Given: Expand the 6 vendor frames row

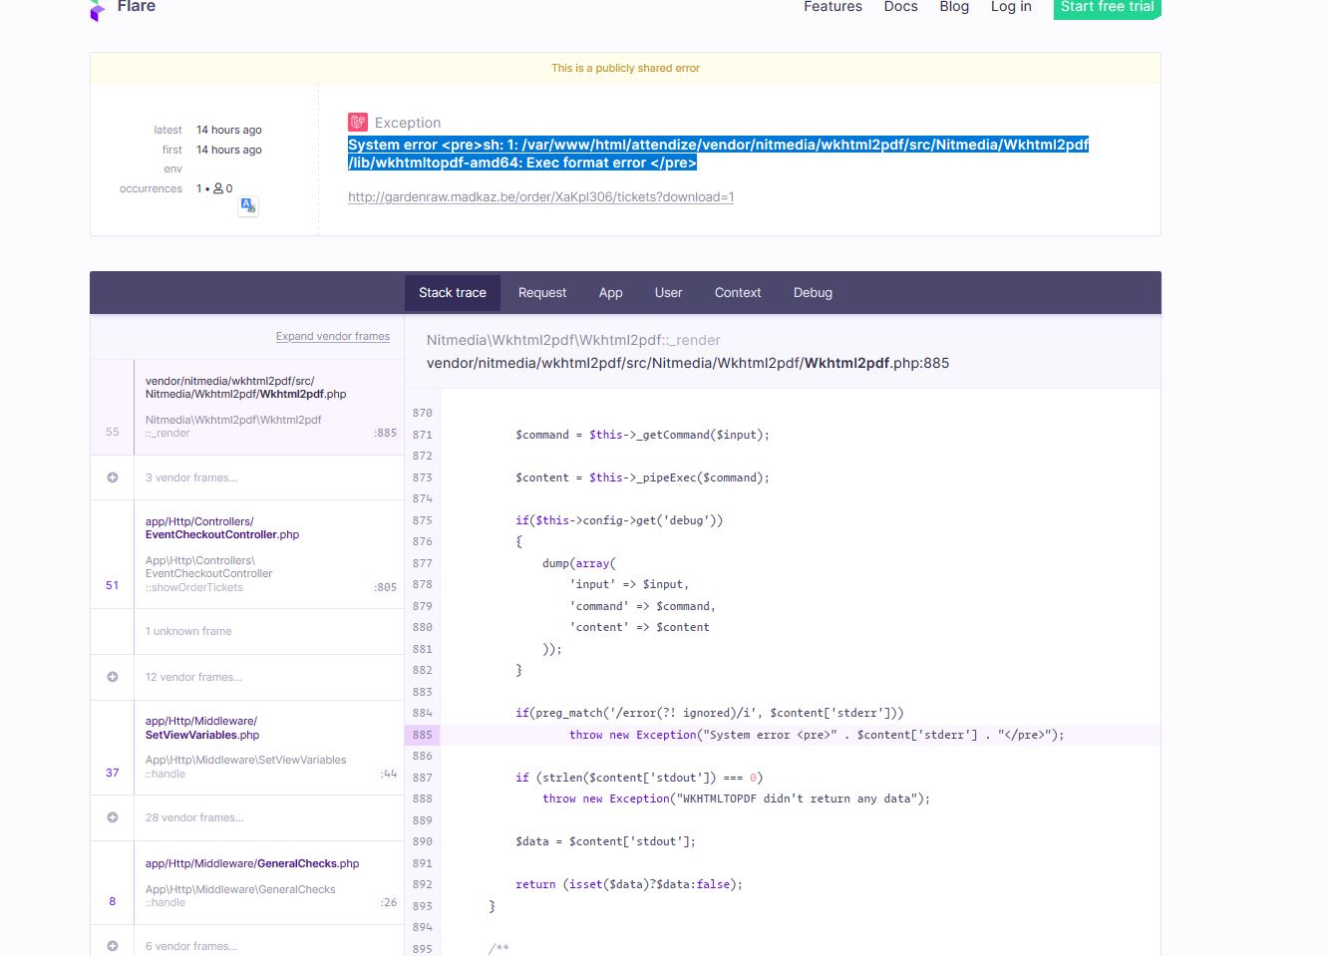Looking at the screenshot, I should tap(247, 943).
